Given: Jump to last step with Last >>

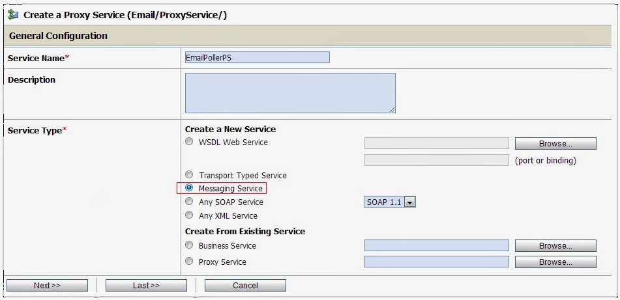Looking at the screenshot, I should point(146,286).
